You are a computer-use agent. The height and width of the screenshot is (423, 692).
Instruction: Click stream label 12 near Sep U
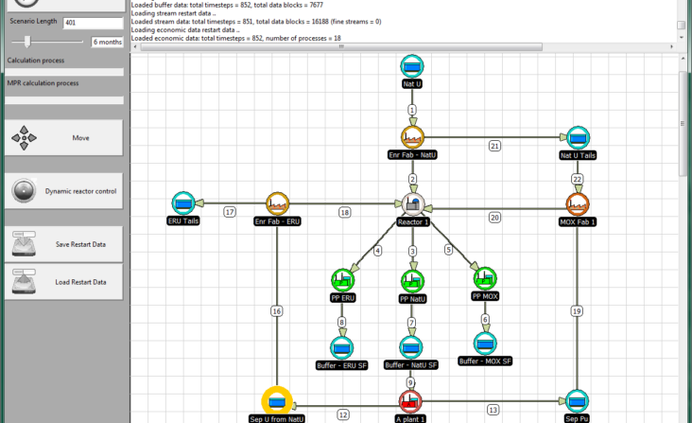click(x=343, y=414)
